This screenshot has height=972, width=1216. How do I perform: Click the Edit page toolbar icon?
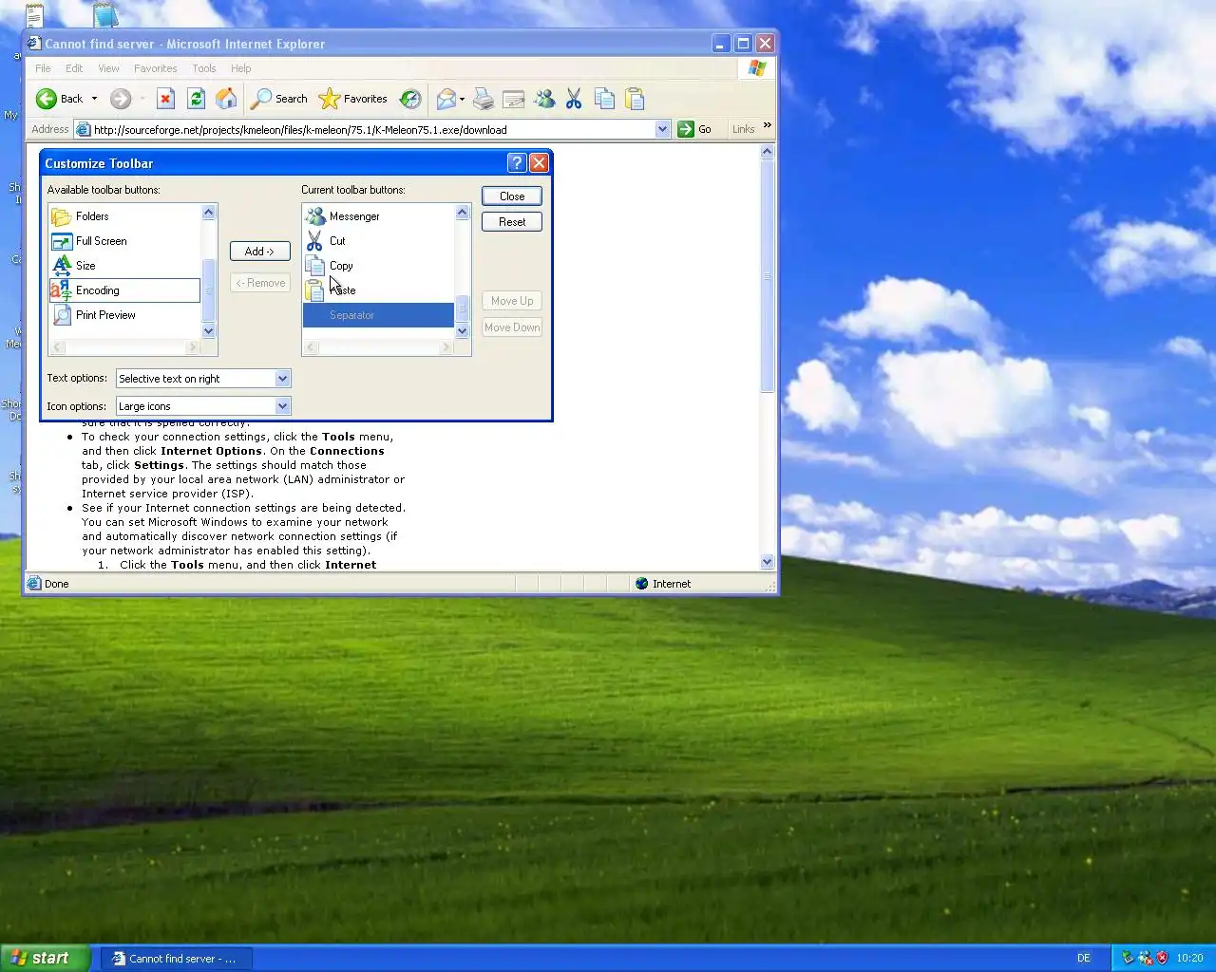tap(514, 99)
